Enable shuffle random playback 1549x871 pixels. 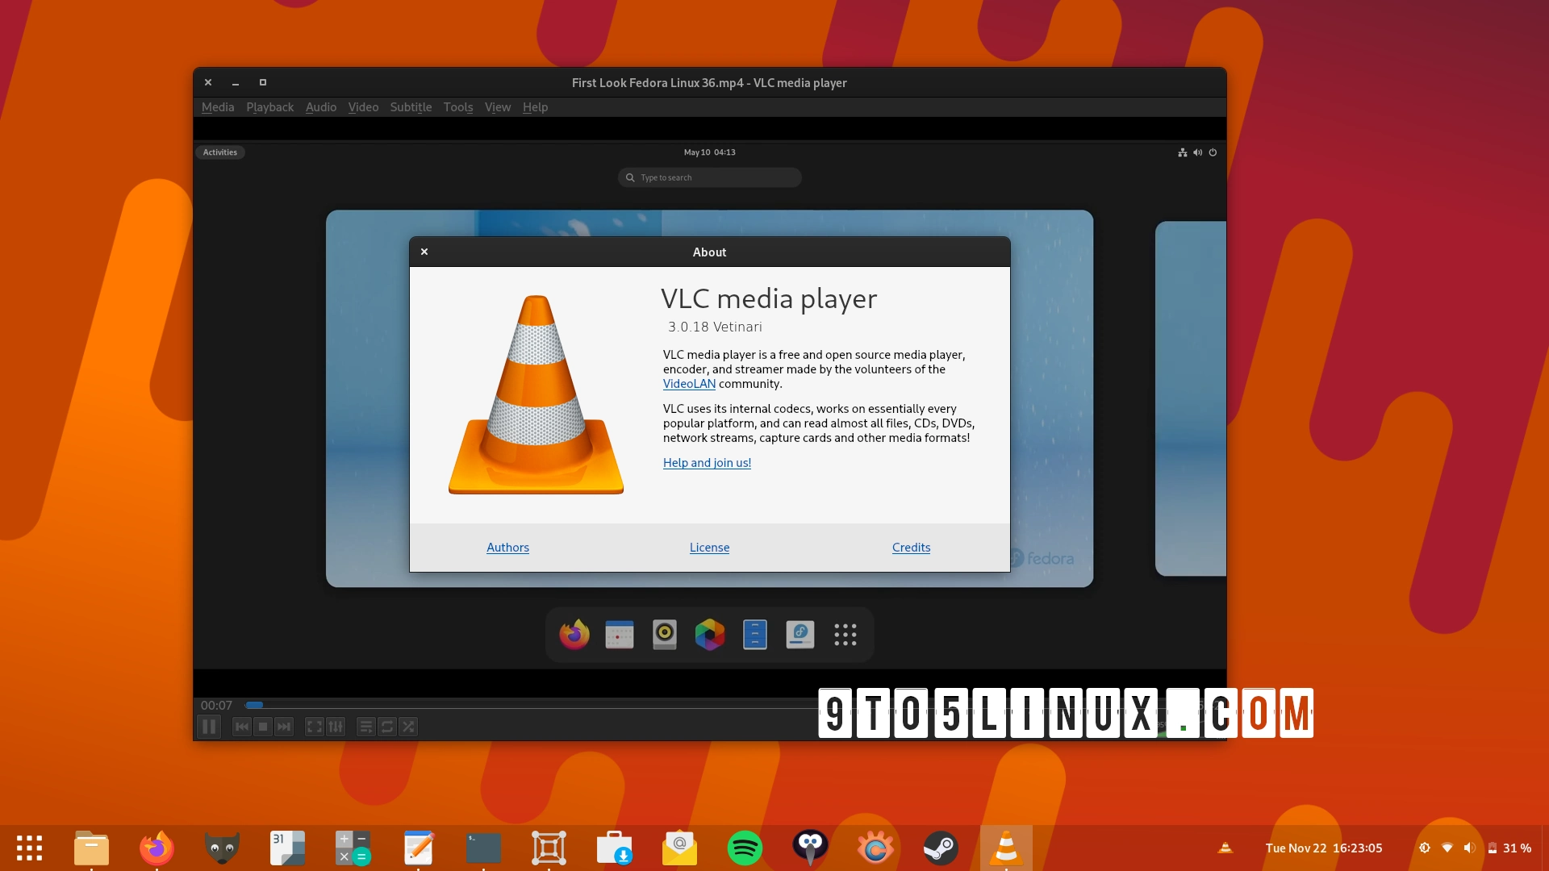408,727
